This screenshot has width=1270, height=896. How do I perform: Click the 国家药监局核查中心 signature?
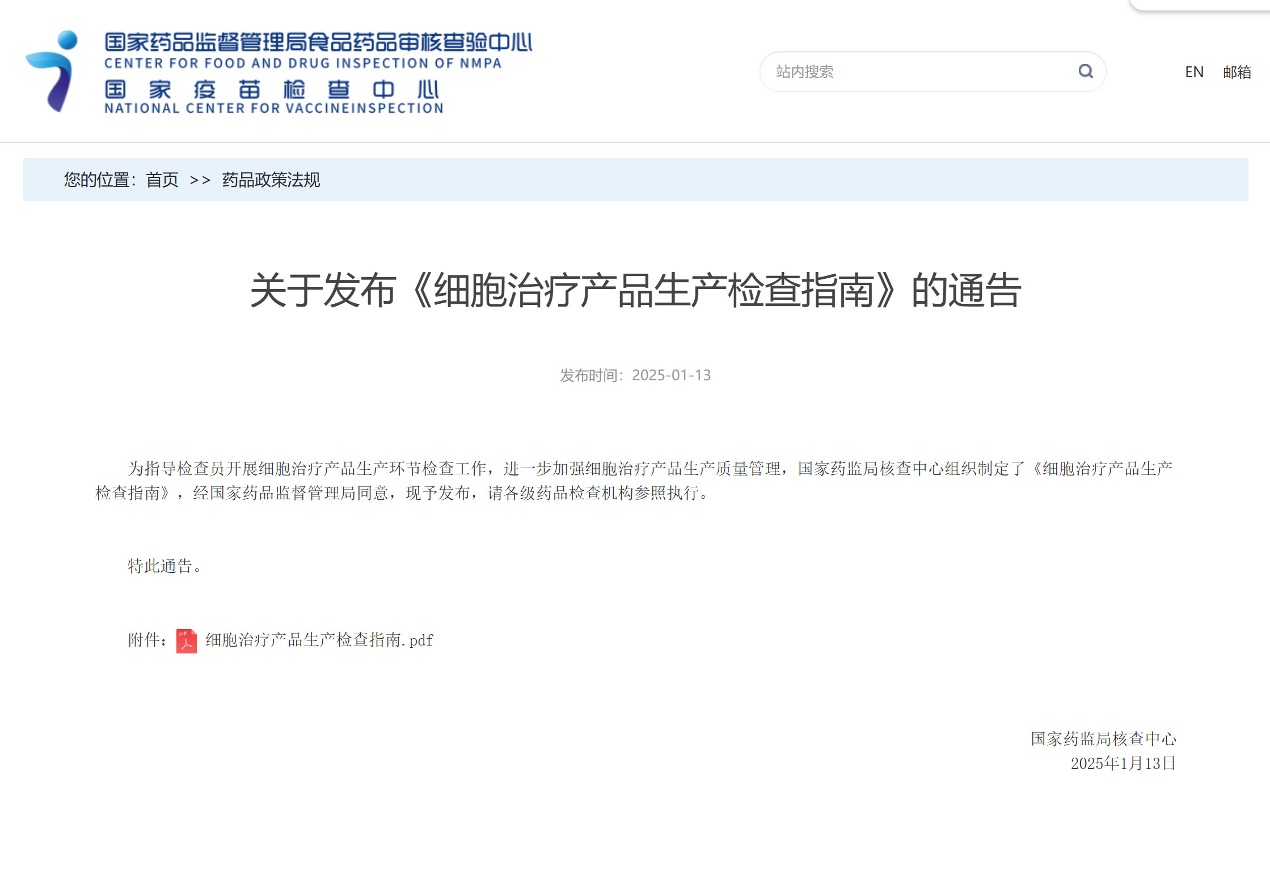(x=1103, y=739)
